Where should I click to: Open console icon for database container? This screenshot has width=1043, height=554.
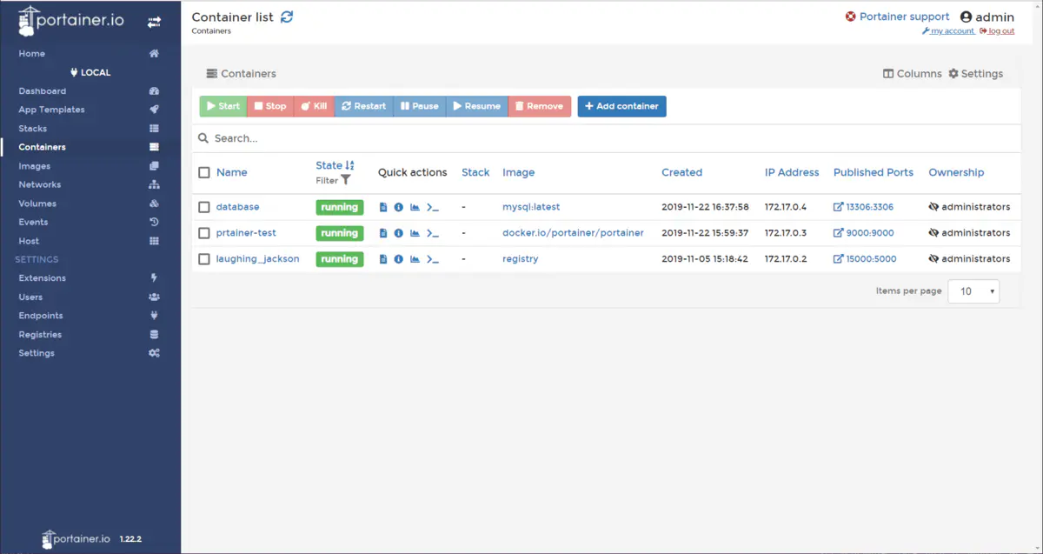[433, 207]
